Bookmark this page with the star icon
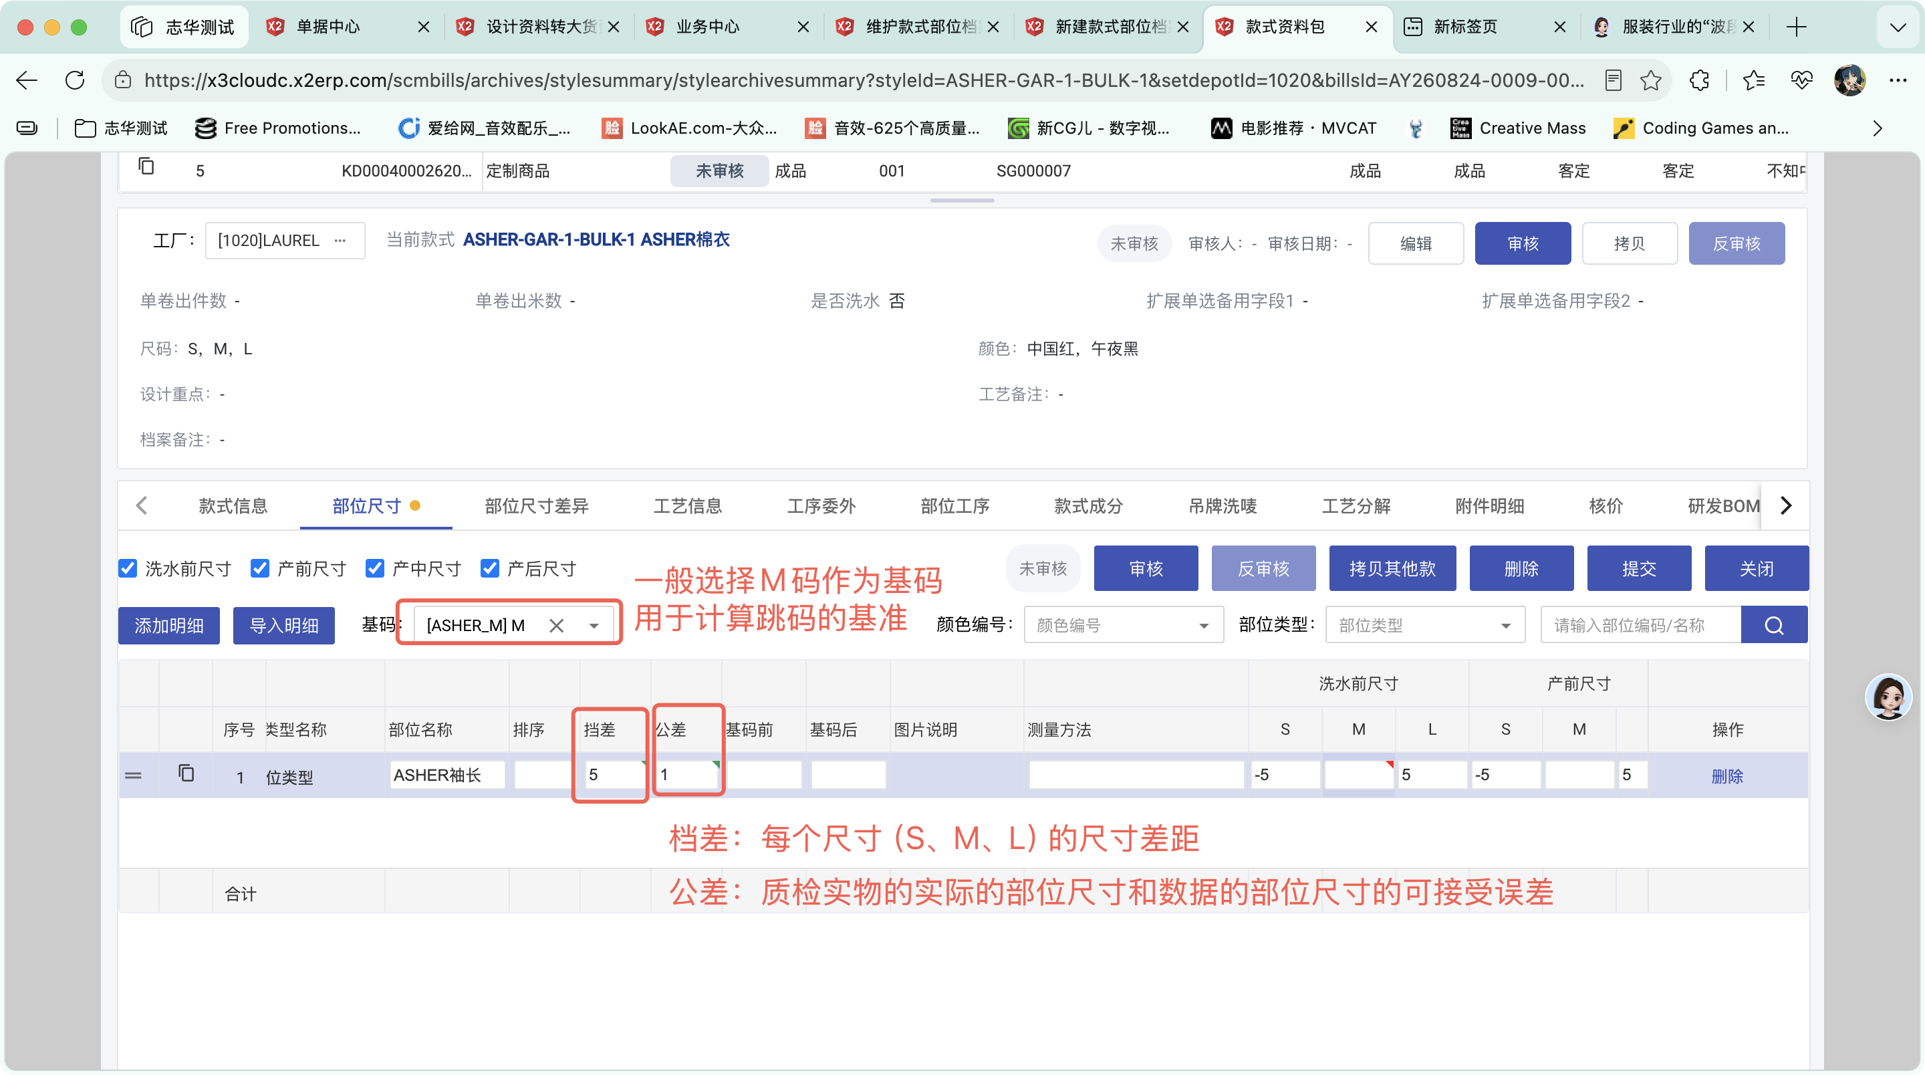Viewport: 1925px width, 1075px height. tap(1651, 80)
